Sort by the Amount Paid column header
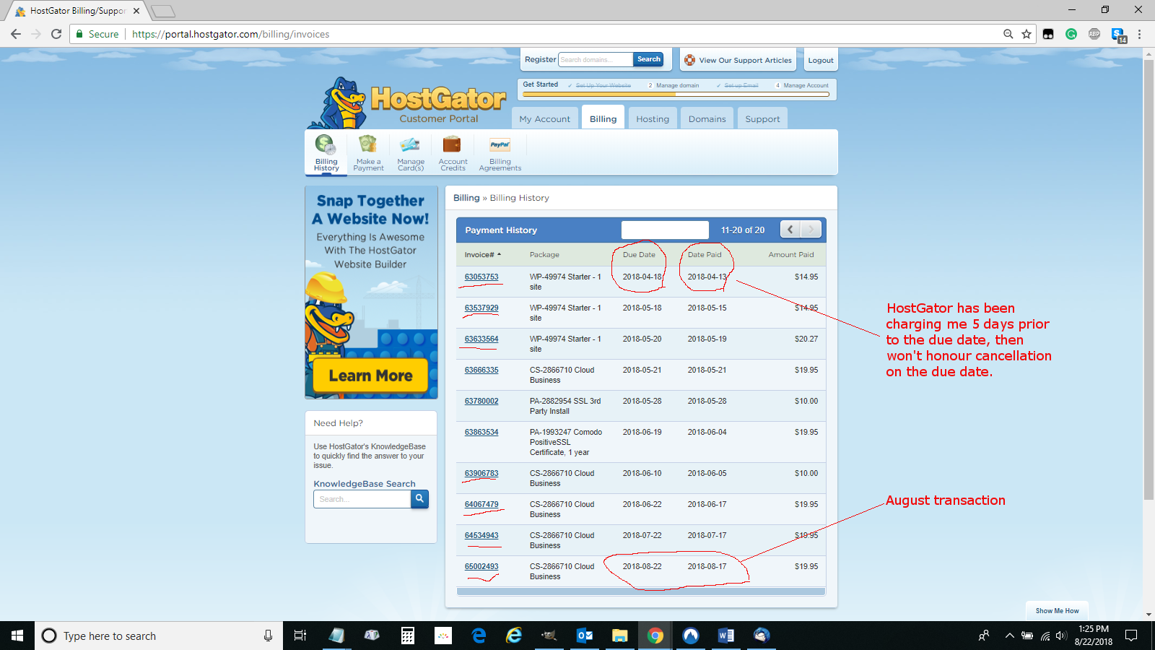Screen dimensions: 1155x650 (790, 254)
